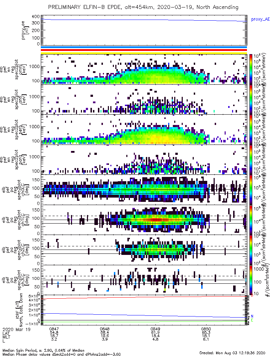Click the blue horizontal indicator bar
Screen dimensions: 275x356
[x=144, y=47]
